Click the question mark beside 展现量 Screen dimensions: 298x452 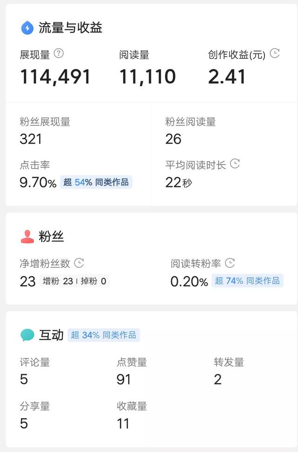pyautogui.click(x=59, y=54)
